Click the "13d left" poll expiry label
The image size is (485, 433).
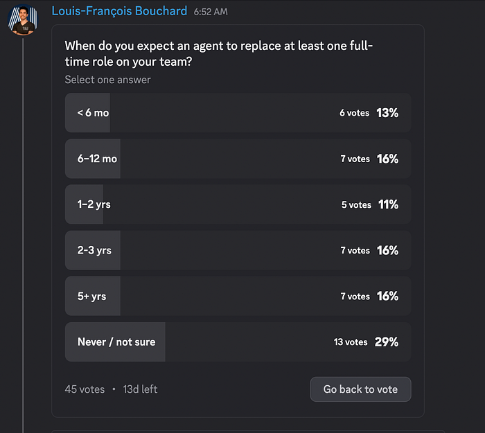140,389
